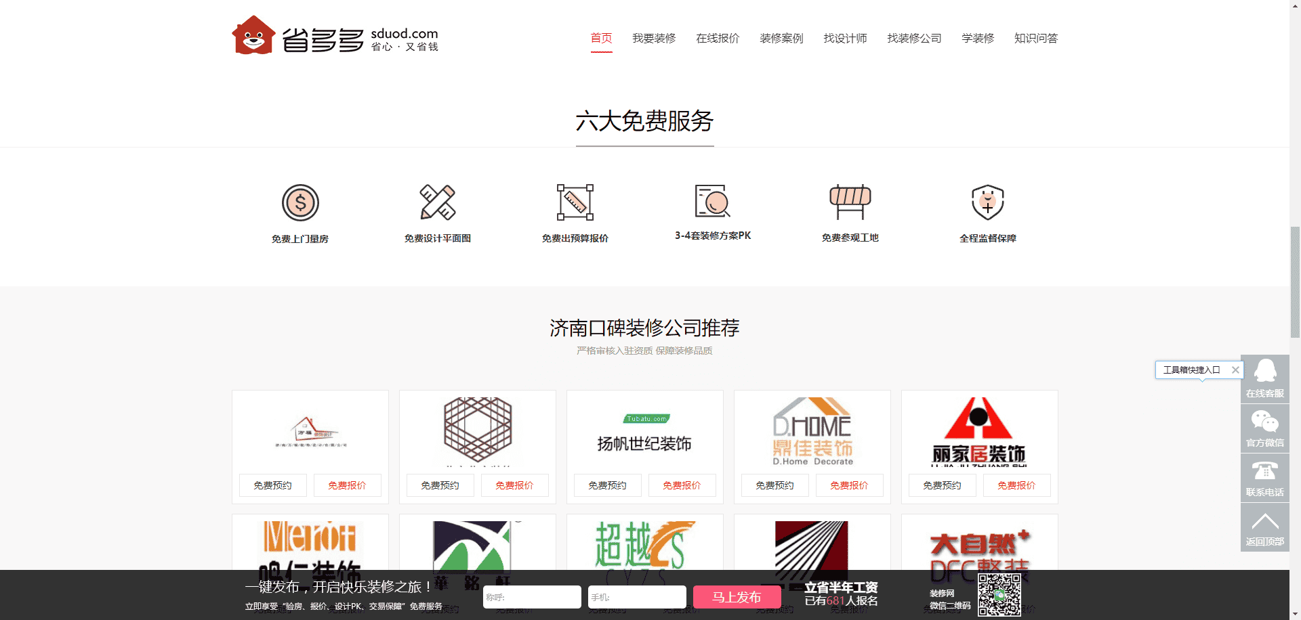Click the 济南口碑装修公司推荐 heading
1301x620 pixels.
[644, 328]
